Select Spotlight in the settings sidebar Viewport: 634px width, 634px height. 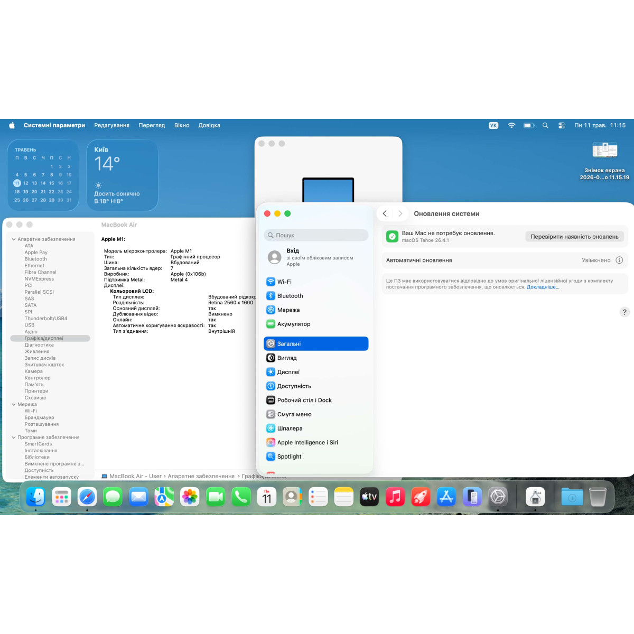click(x=316, y=457)
